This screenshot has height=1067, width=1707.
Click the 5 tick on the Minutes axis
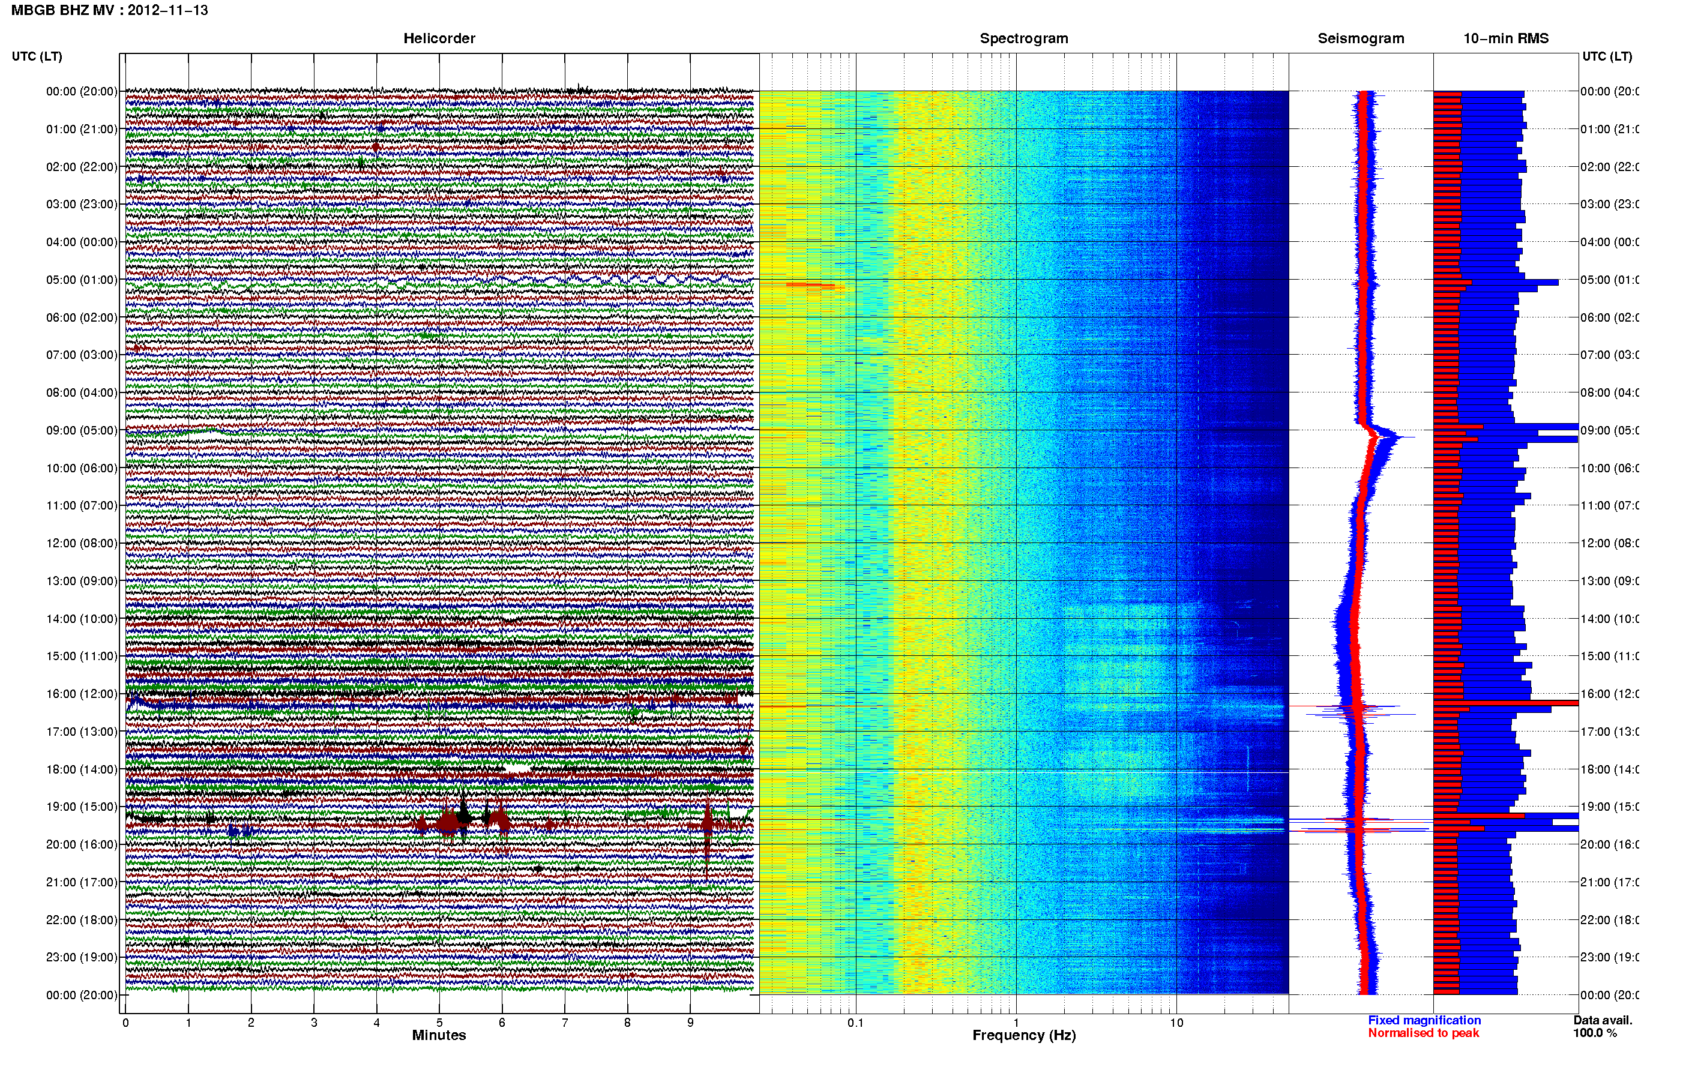[439, 1023]
